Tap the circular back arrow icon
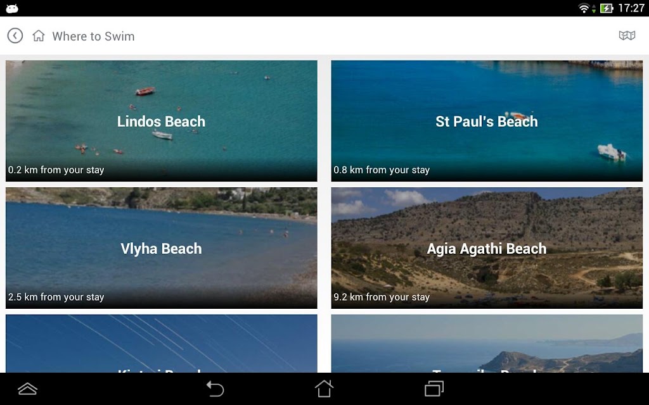This screenshot has width=649, height=405. click(15, 36)
